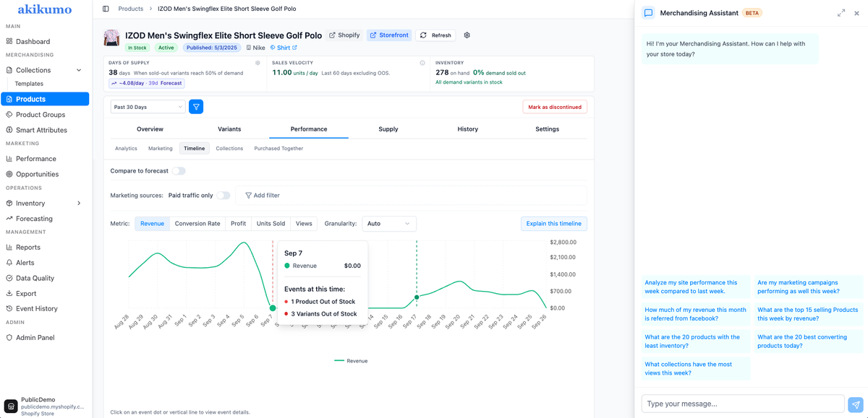Open settings gear next to Refresh
868x418 pixels.
(x=467, y=35)
